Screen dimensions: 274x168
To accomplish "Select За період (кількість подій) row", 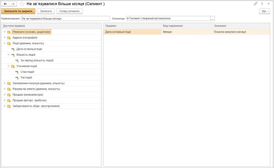I will (x=51, y=60).
